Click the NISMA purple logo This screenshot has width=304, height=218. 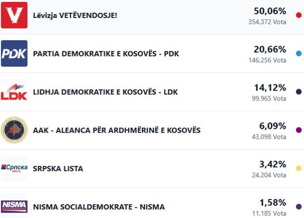click(x=14, y=206)
